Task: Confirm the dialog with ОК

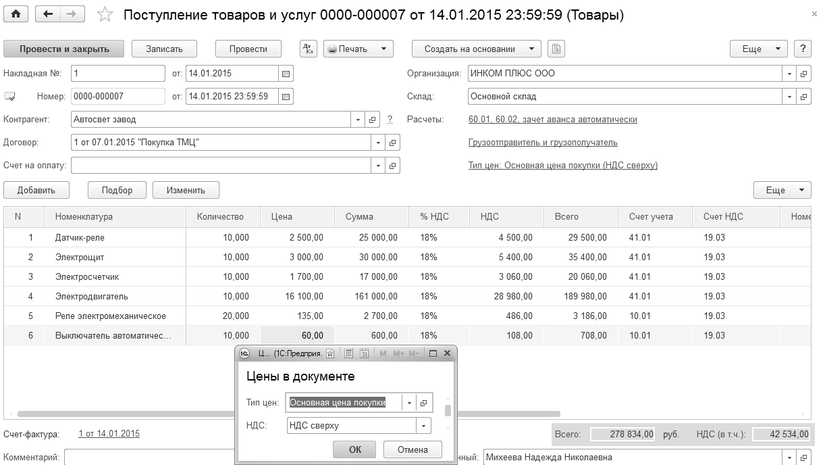Action: click(355, 449)
